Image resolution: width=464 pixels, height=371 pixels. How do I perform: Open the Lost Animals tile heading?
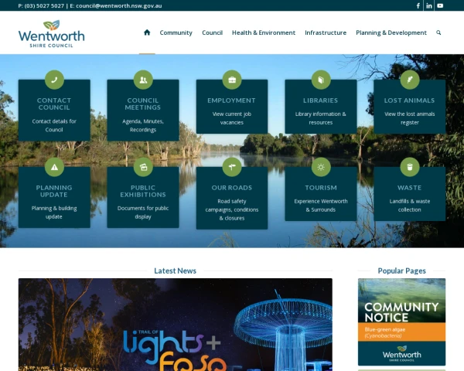[410, 100]
